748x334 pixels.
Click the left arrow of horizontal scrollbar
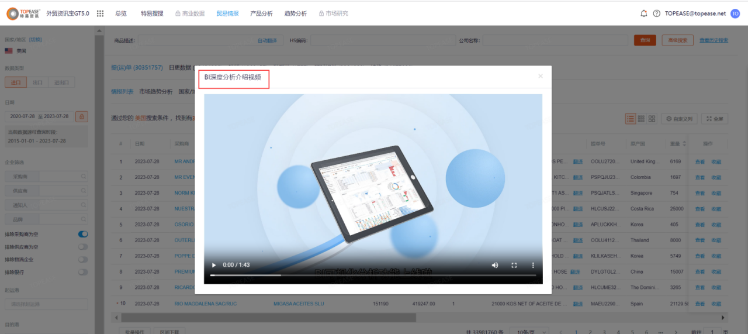coord(116,317)
